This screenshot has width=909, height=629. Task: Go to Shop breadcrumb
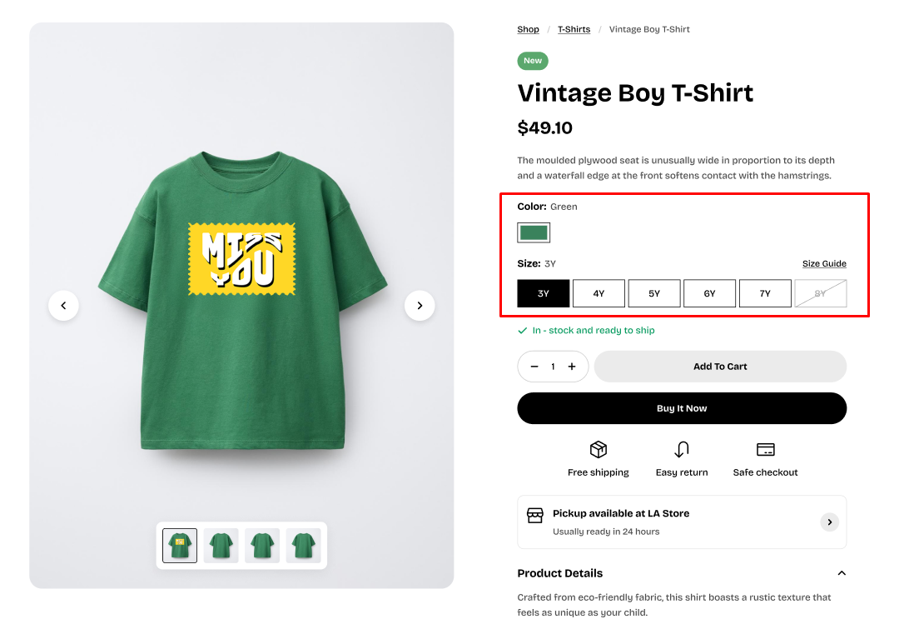(x=528, y=29)
